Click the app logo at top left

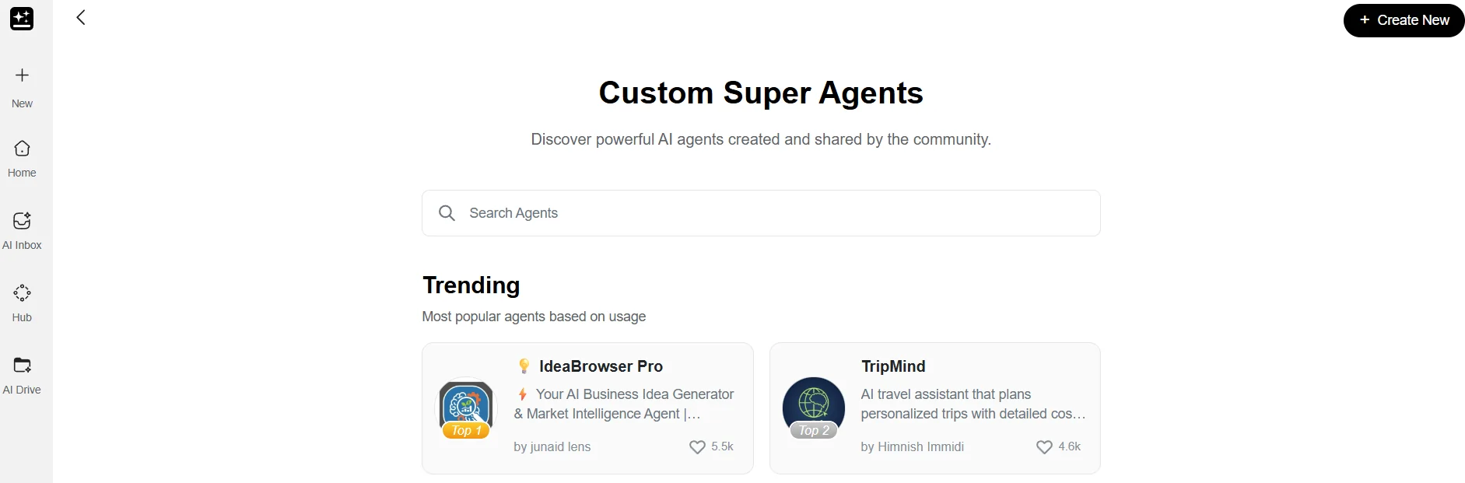[21, 19]
